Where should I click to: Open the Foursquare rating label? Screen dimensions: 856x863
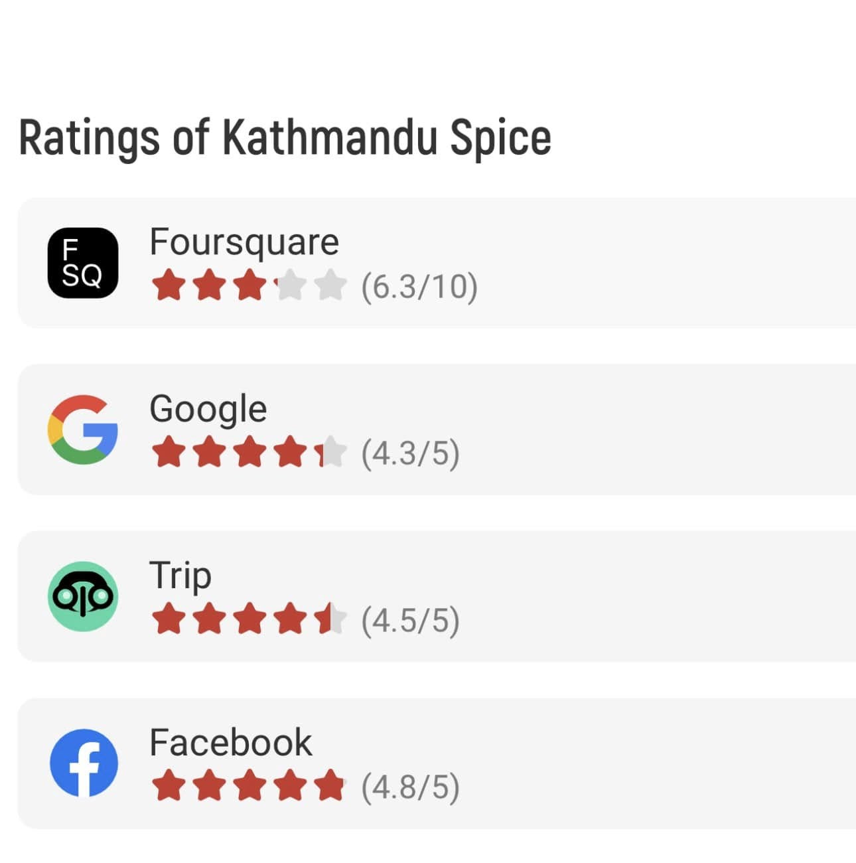tap(244, 242)
